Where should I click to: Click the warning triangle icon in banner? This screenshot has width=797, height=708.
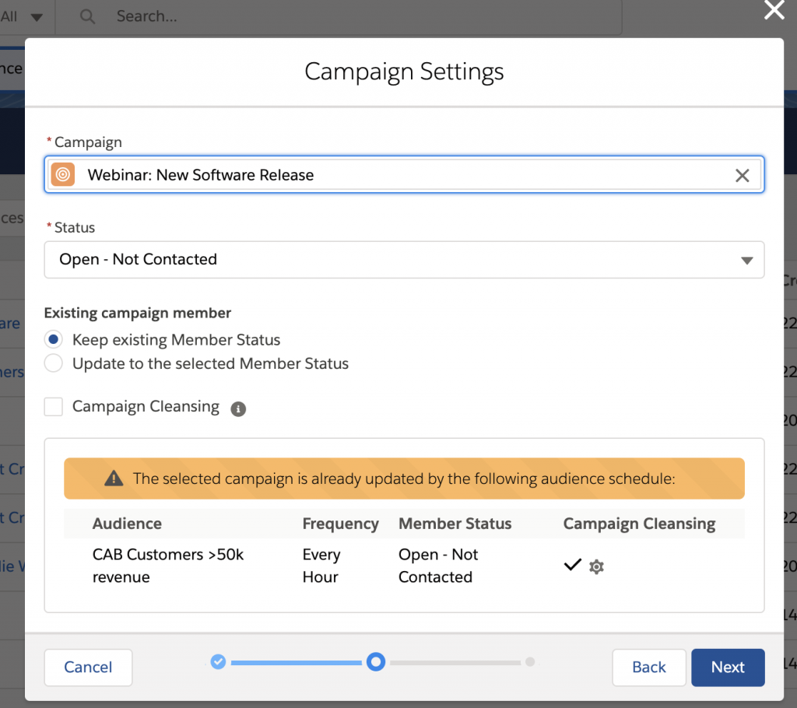click(x=114, y=478)
